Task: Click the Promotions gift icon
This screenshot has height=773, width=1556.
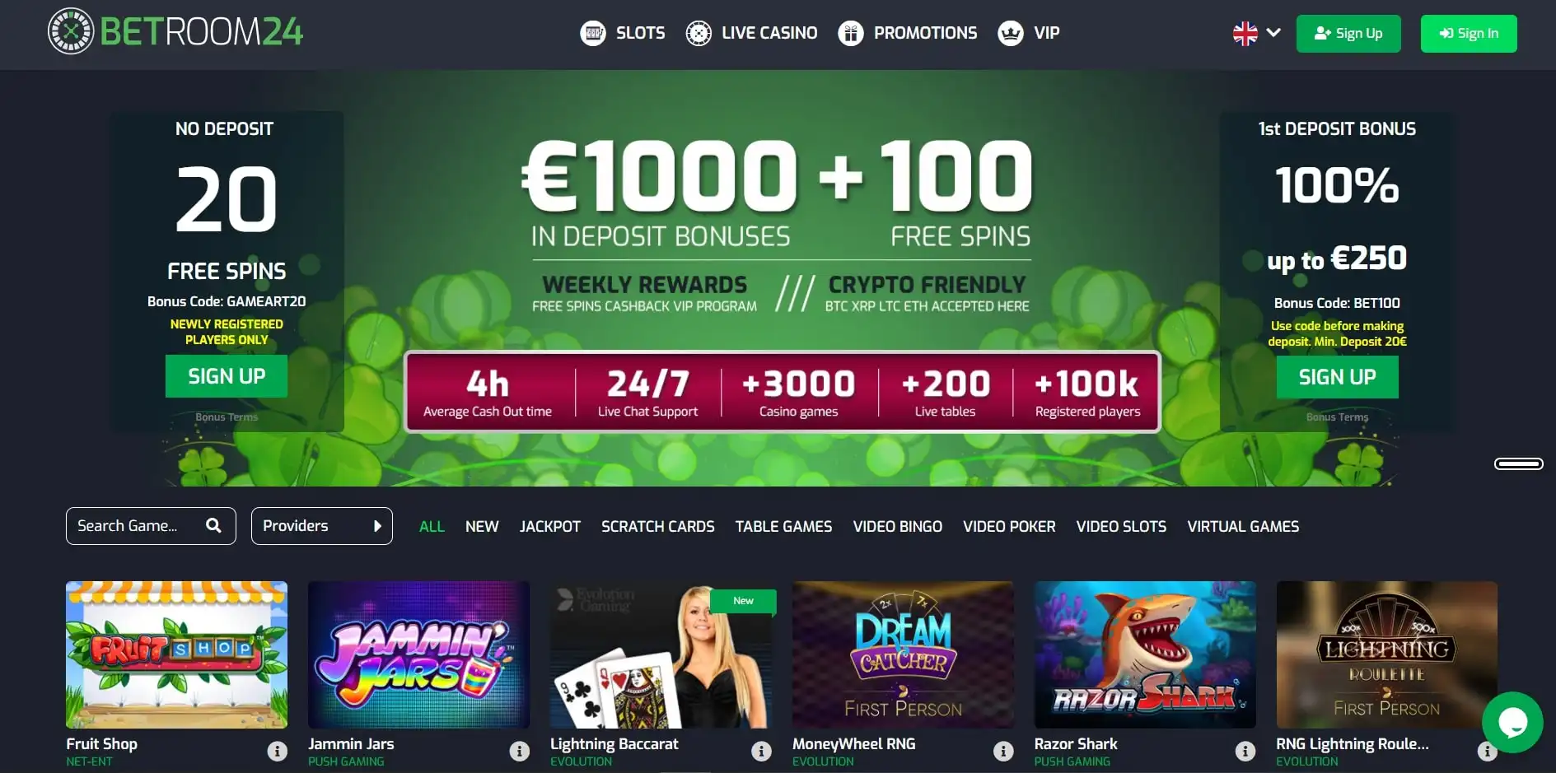Action: (x=851, y=33)
